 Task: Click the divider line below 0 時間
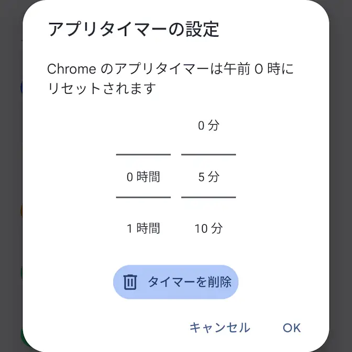tap(143, 197)
